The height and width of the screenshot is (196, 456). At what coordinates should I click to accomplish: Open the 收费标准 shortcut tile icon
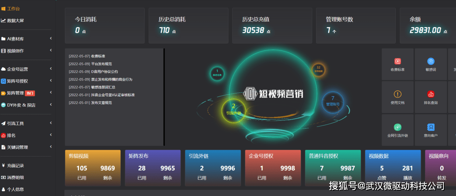pos(398,61)
